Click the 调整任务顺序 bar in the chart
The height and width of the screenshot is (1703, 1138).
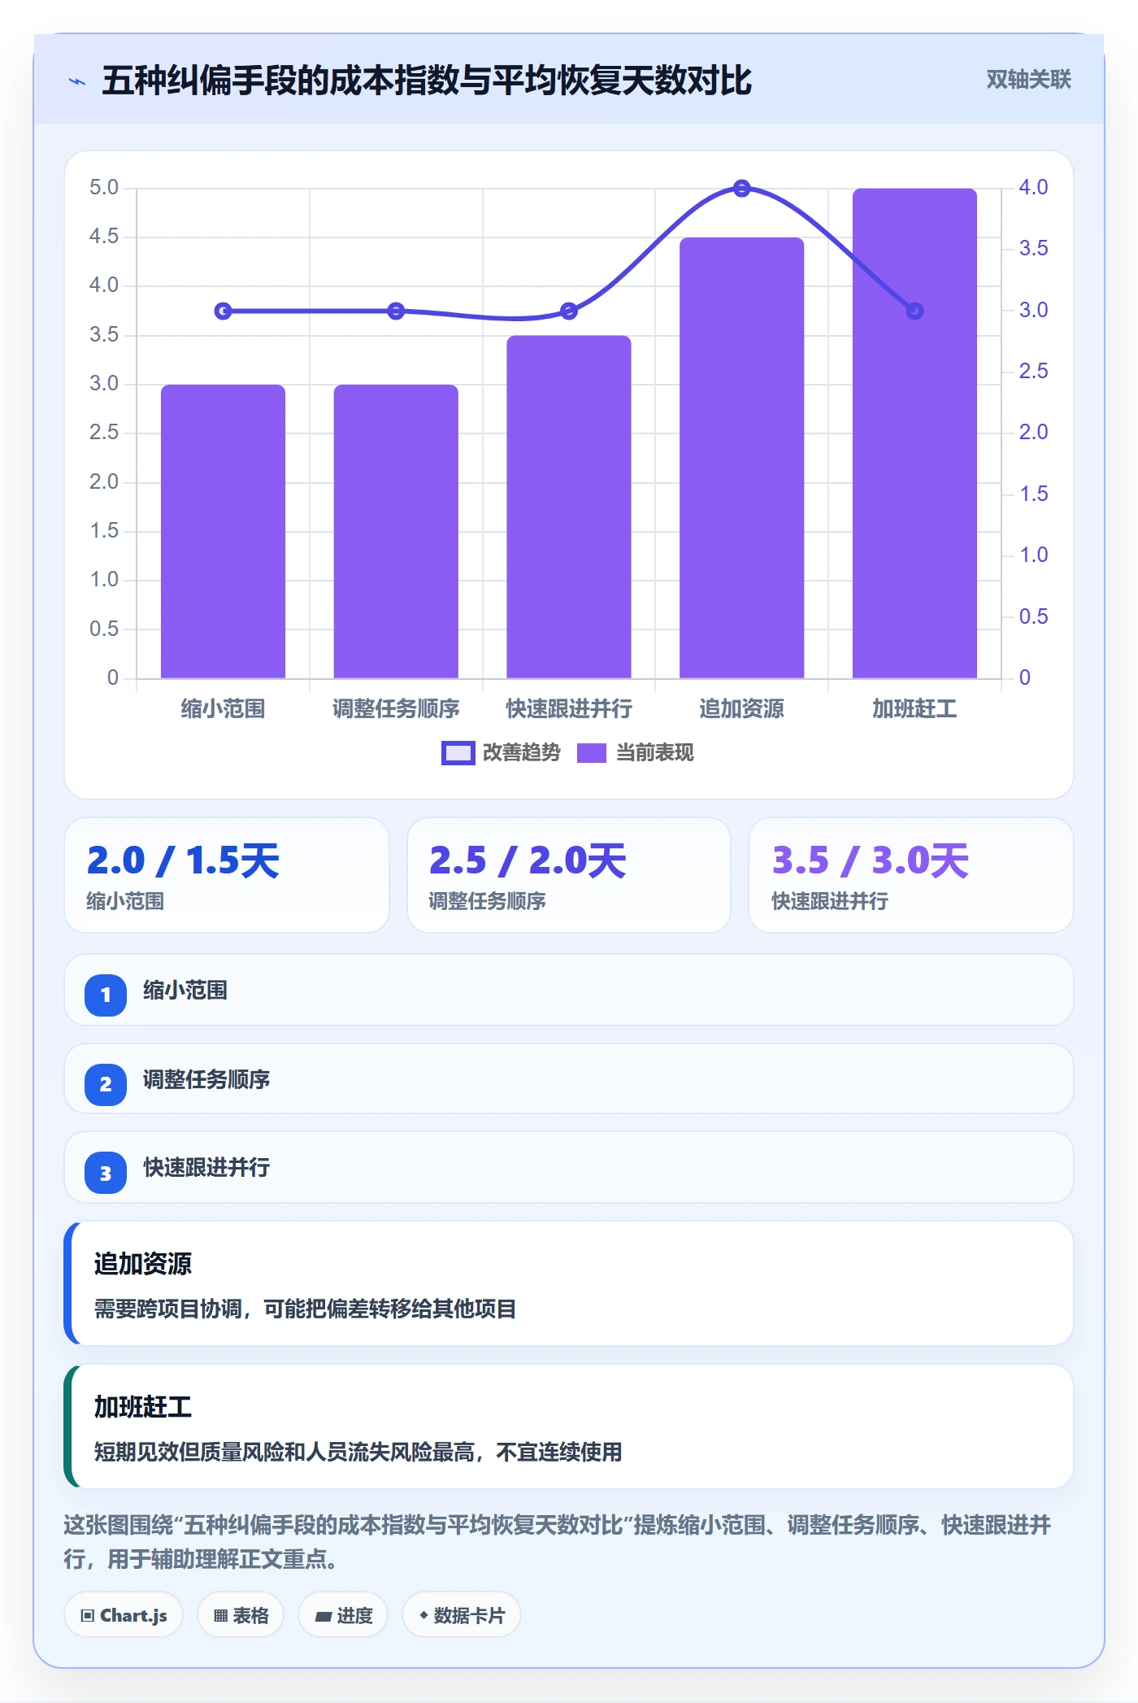pyautogui.click(x=396, y=531)
